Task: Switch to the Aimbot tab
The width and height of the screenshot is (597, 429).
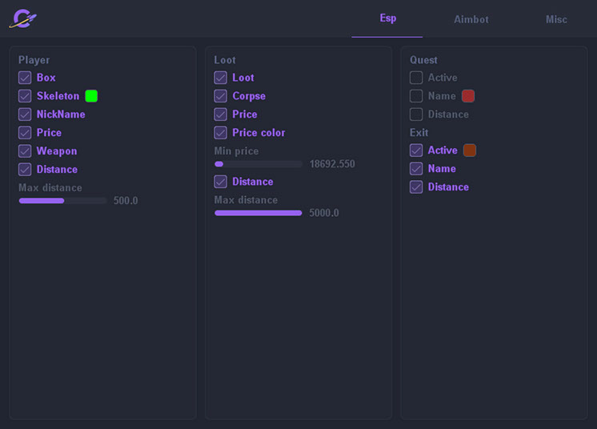Action: coord(471,19)
